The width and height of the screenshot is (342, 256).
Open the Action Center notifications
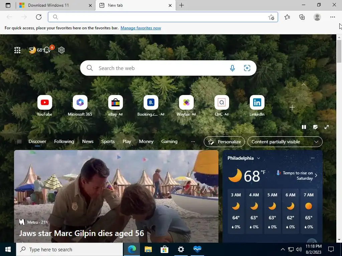(x=331, y=249)
